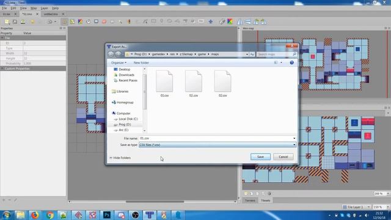Open the Layer menu
This screenshot has height=220, width=391.
(44, 8)
